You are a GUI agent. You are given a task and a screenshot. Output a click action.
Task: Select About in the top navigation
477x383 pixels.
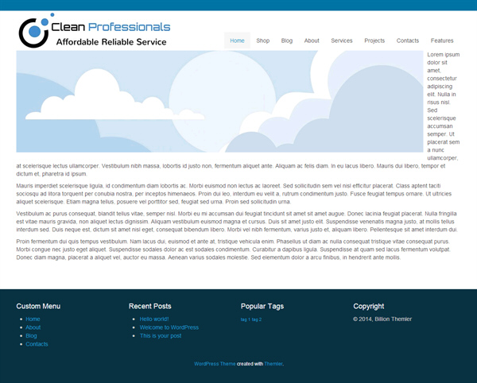coord(312,41)
